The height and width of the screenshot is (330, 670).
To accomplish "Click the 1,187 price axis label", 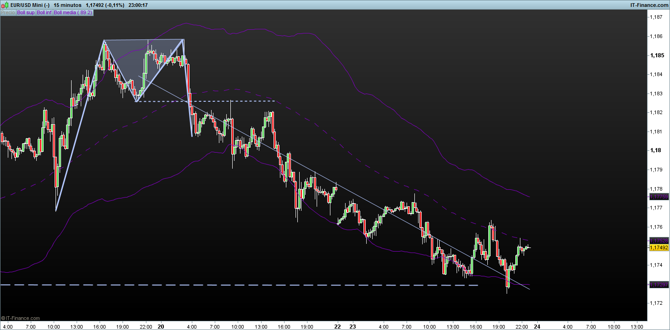I will (656, 17).
